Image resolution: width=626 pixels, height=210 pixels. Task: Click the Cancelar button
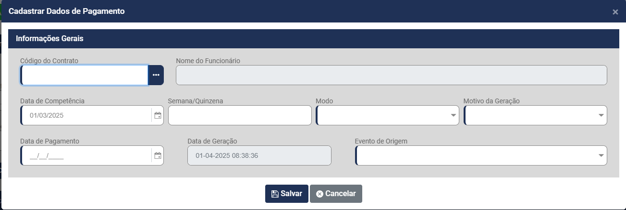tap(336, 194)
